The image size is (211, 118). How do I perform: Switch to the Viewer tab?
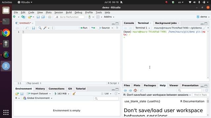click(174, 86)
